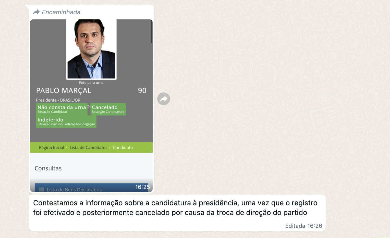Click the Cancelado candidatura status badge
Viewport: 390px width, 238px height.
click(x=108, y=109)
